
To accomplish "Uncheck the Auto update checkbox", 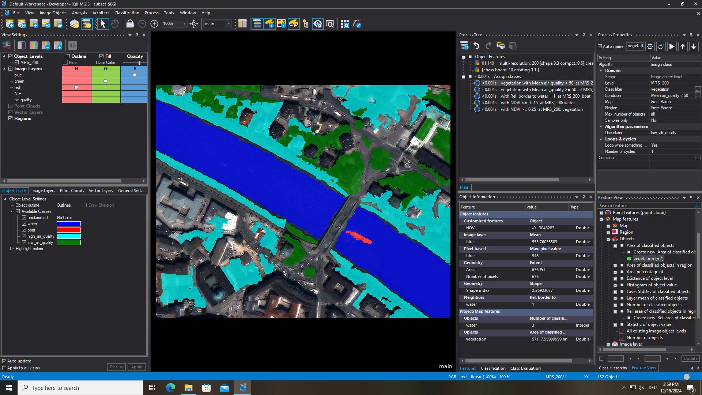I will pos(4,361).
